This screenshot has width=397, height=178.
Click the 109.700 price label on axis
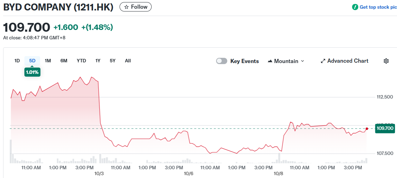[385, 129]
